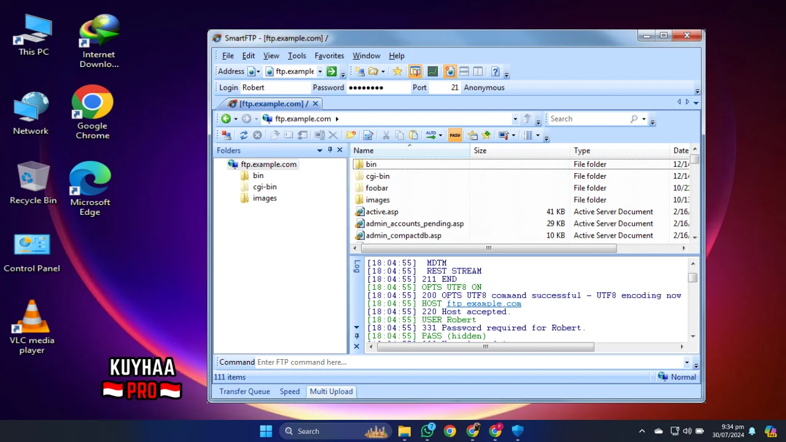Image resolution: width=786 pixels, height=442 pixels.
Task: Tile windows horizontally icon
Action: pyautogui.click(x=464, y=71)
